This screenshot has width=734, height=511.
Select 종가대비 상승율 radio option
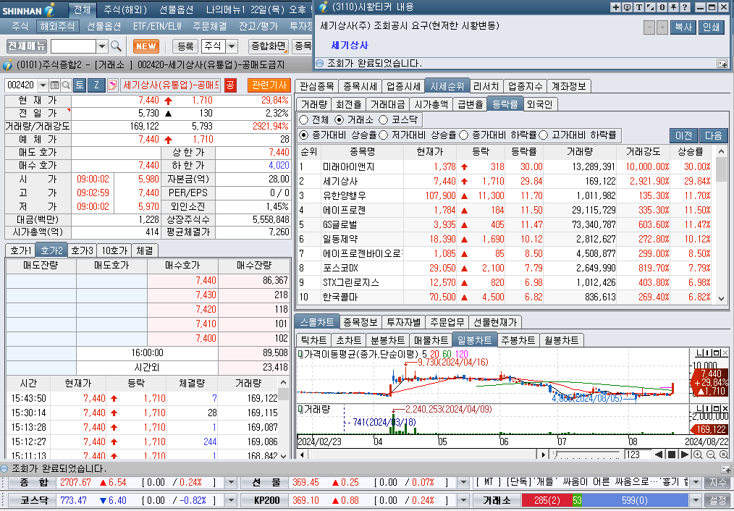pyautogui.click(x=304, y=135)
